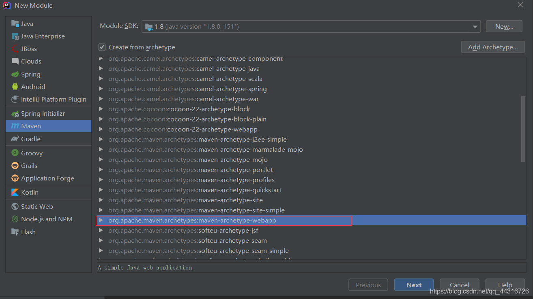Click the Static Web globe icon

pos(15,207)
